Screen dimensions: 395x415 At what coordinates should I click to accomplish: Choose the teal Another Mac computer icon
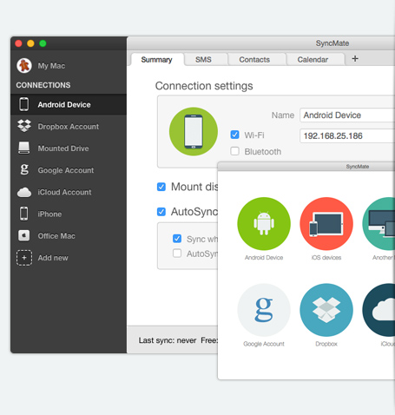pyautogui.click(x=379, y=224)
